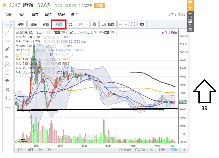Click the back arrow tool in sidebar
Image resolution: width=219 pixels, height=158 pixels.
(7, 81)
